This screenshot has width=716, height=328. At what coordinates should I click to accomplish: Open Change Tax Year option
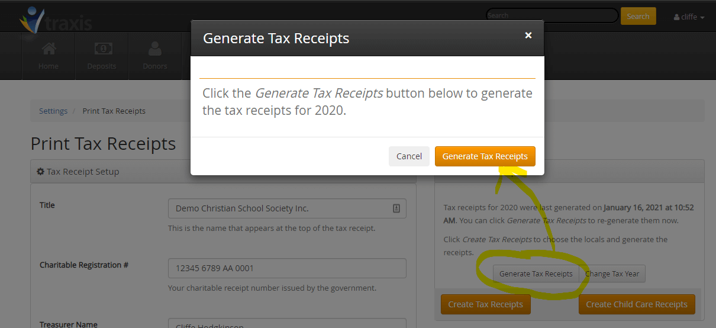point(612,274)
